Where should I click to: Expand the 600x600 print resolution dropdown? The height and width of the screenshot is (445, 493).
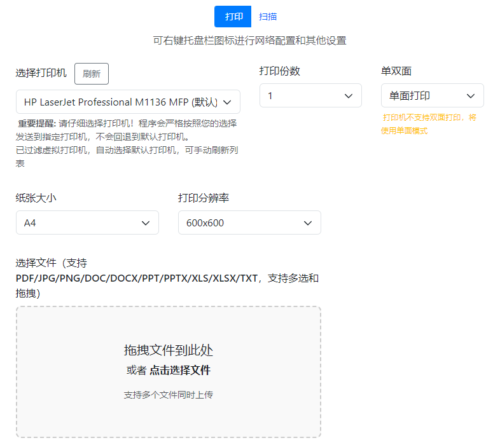coord(242,222)
